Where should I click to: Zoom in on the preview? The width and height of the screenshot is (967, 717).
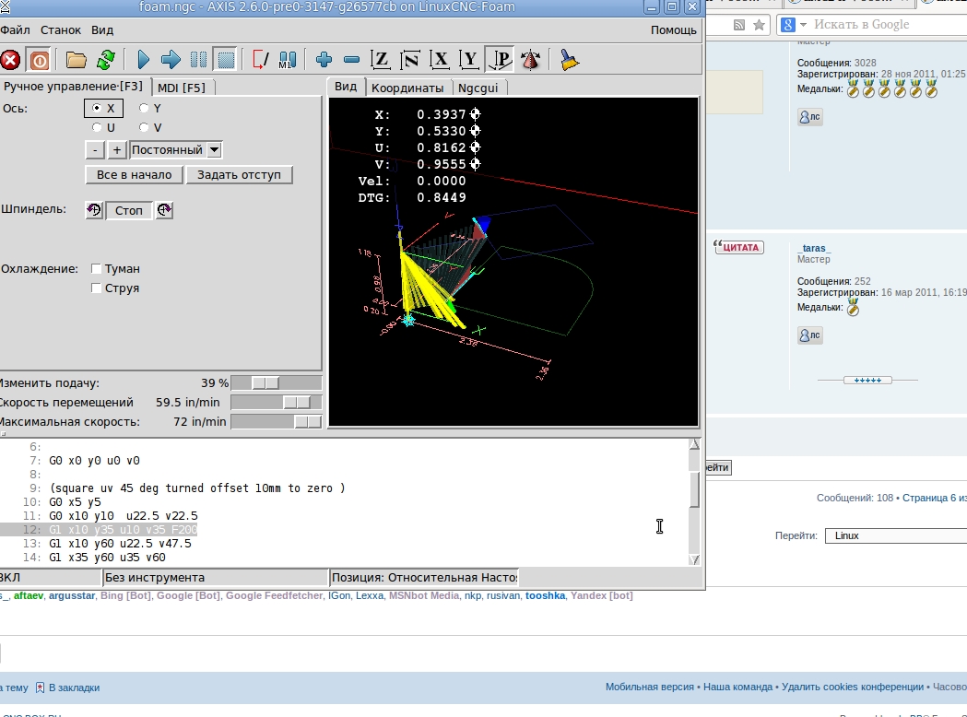click(x=324, y=60)
